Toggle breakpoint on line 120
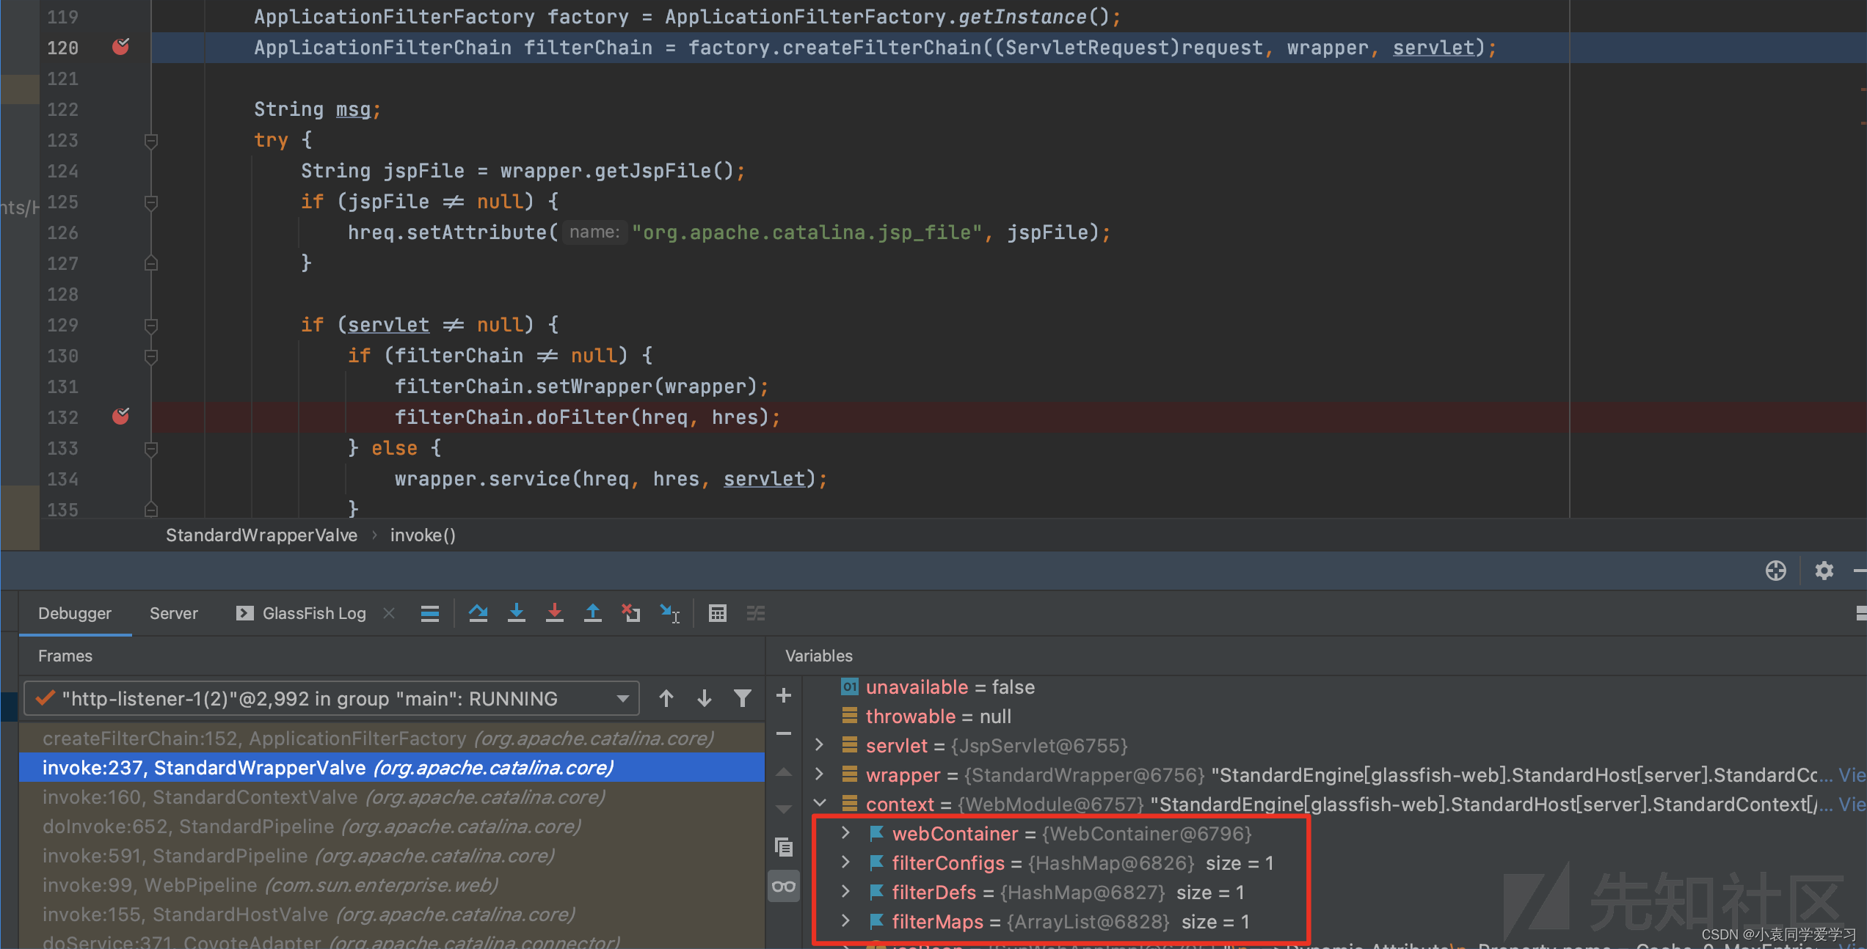Image resolution: width=1867 pixels, height=949 pixels. click(121, 48)
